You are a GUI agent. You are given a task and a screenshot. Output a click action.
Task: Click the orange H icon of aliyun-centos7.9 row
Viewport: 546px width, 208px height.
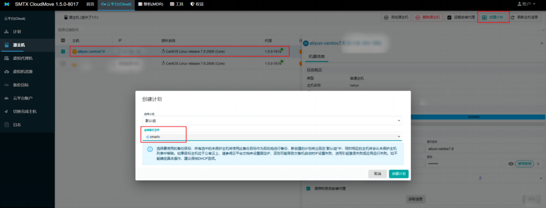click(x=74, y=52)
